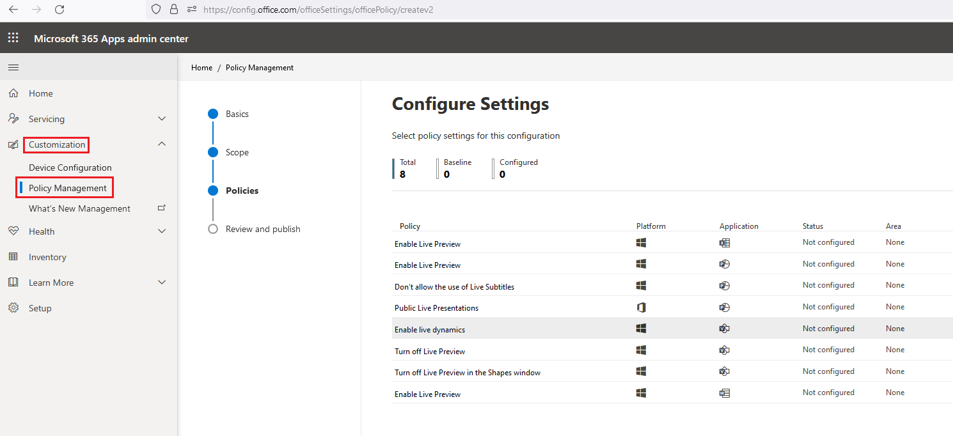Screen dimensions: 953x436
Task: Open the Enable live dynamics policy
Action: click(430, 329)
